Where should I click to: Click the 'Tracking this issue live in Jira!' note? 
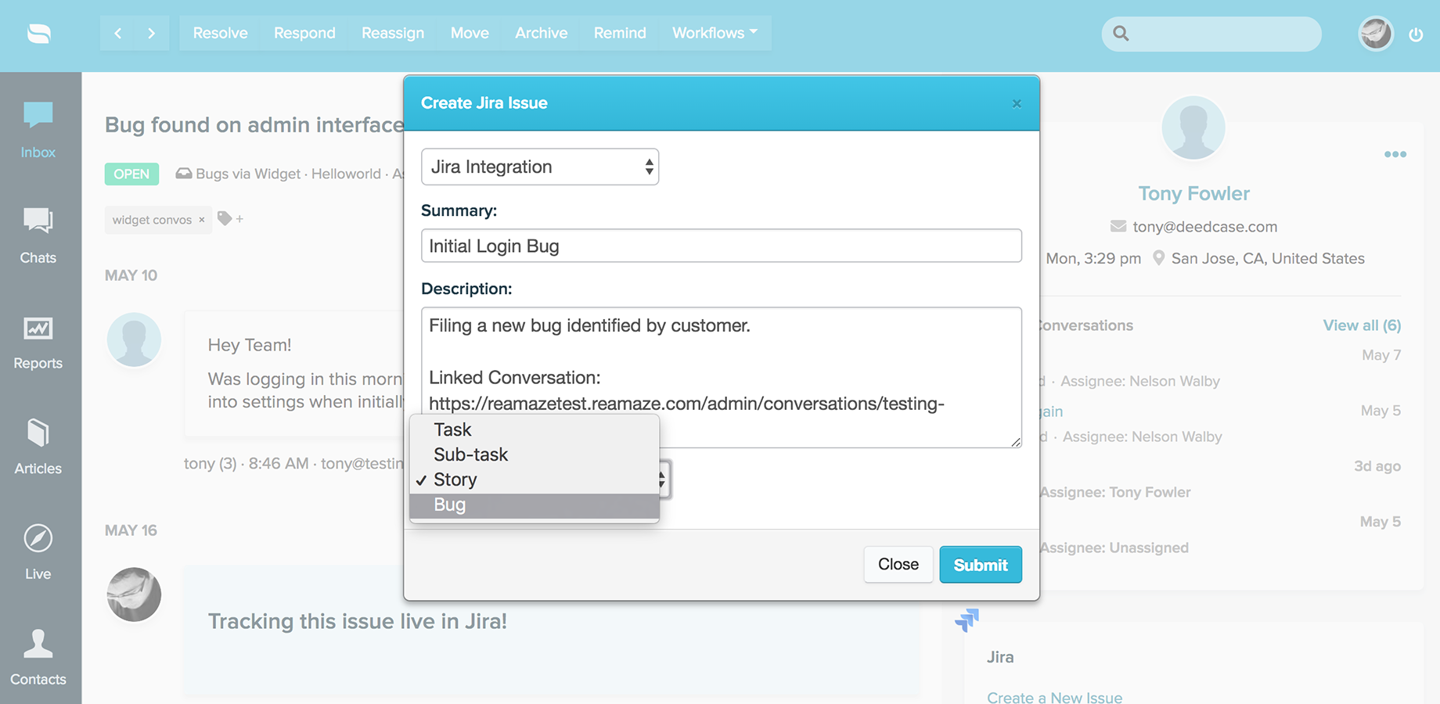pos(357,621)
